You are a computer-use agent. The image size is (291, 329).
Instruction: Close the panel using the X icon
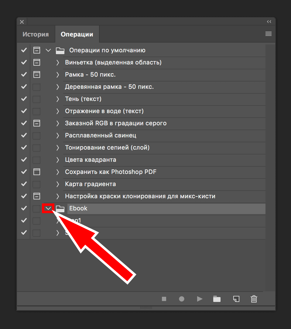click(x=22, y=22)
